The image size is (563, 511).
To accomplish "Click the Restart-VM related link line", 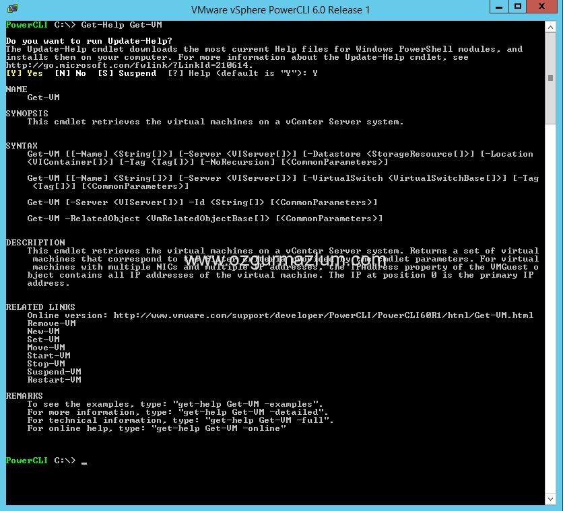I will coord(55,380).
